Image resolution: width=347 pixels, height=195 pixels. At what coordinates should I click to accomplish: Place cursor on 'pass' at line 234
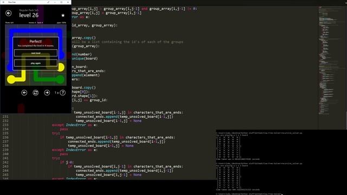coord(64,129)
